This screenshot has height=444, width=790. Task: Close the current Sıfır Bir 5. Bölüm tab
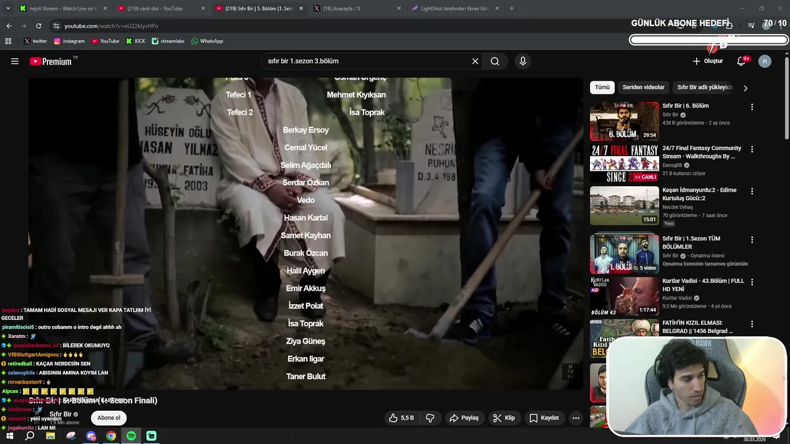(301, 9)
